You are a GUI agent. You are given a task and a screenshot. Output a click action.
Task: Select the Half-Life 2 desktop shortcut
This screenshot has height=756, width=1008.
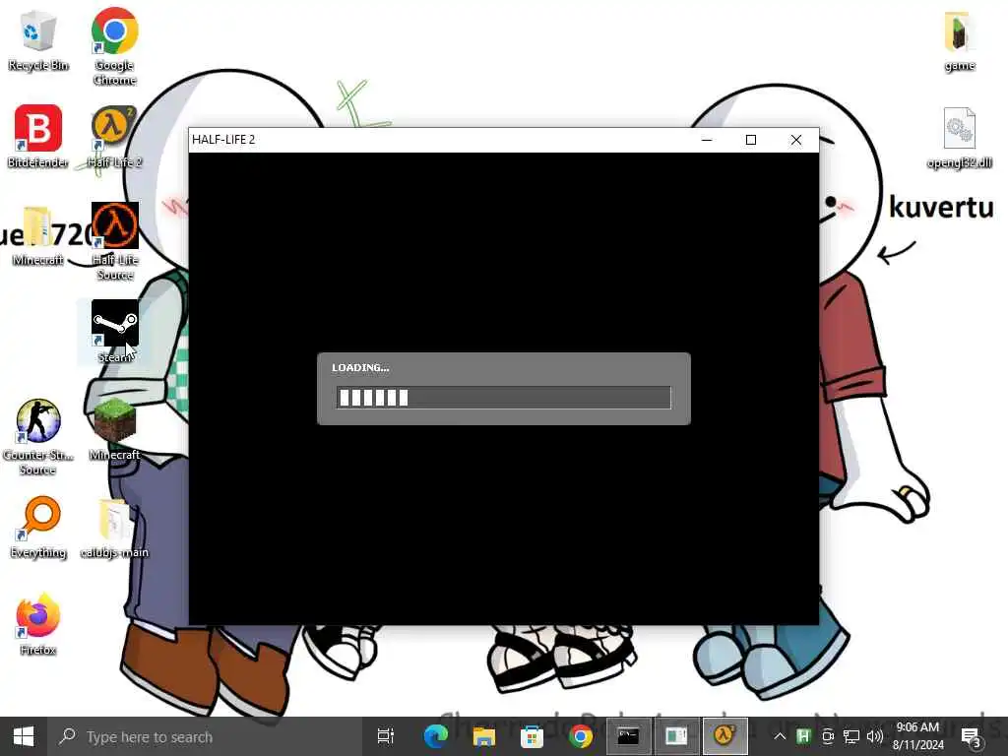click(x=114, y=136)
